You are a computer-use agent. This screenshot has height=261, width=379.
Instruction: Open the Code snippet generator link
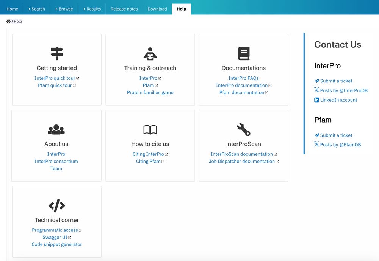57,244
